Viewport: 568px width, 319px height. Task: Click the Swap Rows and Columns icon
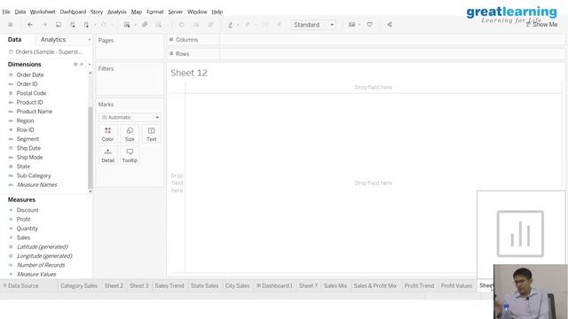click(182, 25)
